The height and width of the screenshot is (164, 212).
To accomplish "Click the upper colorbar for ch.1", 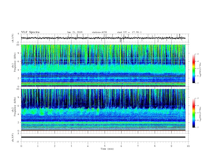I will pos(194,69).
